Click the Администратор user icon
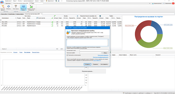175x94 pixels. tap(153, 4)
